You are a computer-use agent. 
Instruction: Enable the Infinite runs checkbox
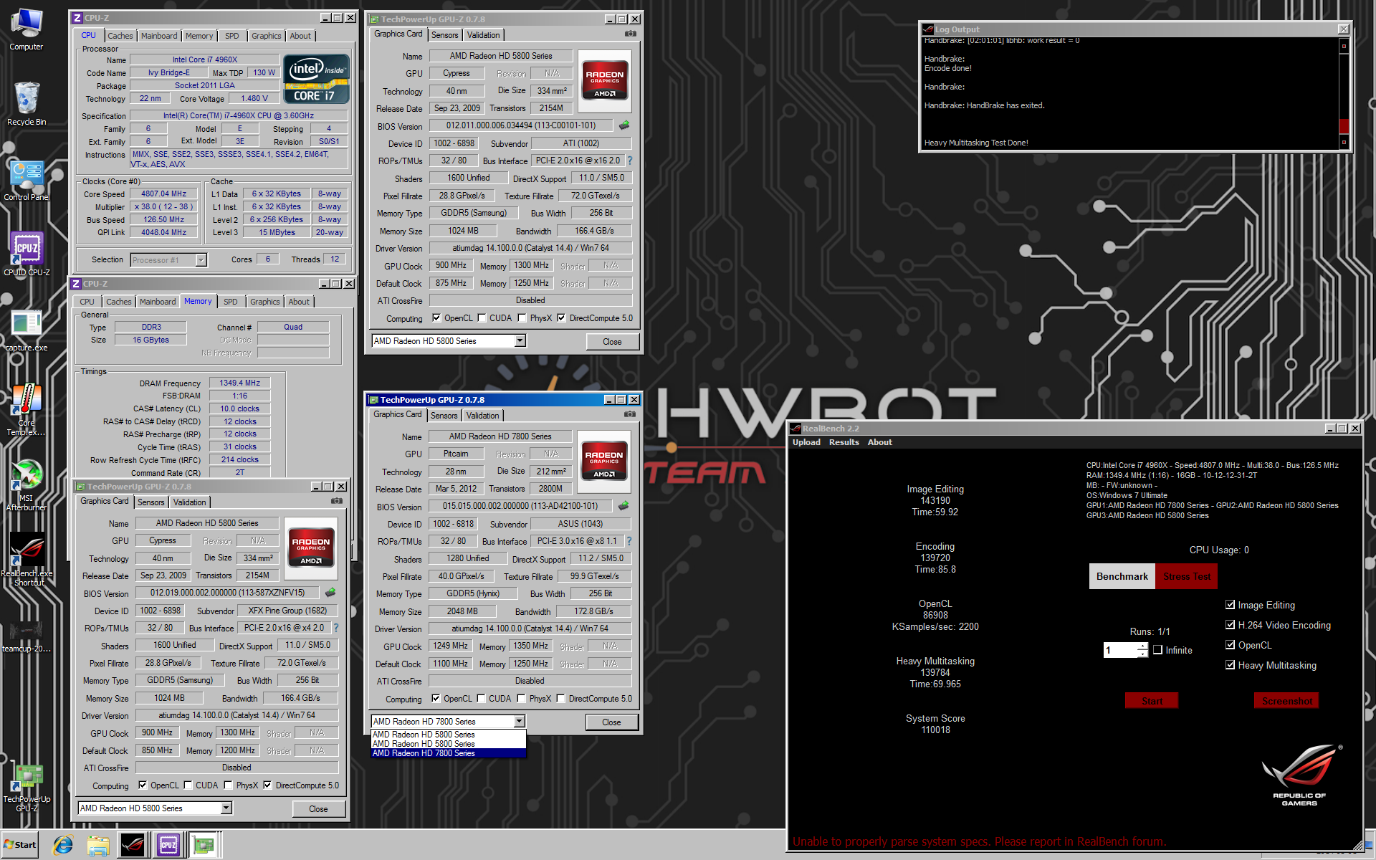coord(1157,650)
